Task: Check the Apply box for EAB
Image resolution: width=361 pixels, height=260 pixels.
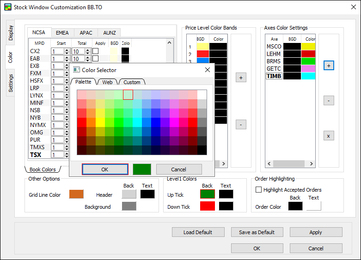Action: [95, 59]
